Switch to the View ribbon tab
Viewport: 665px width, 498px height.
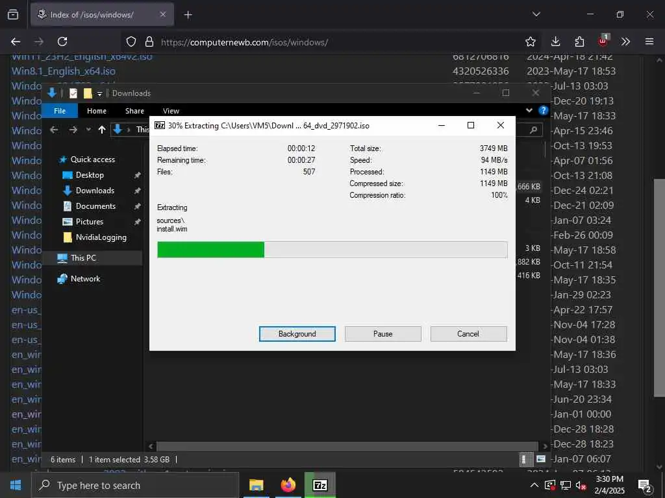point(171,110)
